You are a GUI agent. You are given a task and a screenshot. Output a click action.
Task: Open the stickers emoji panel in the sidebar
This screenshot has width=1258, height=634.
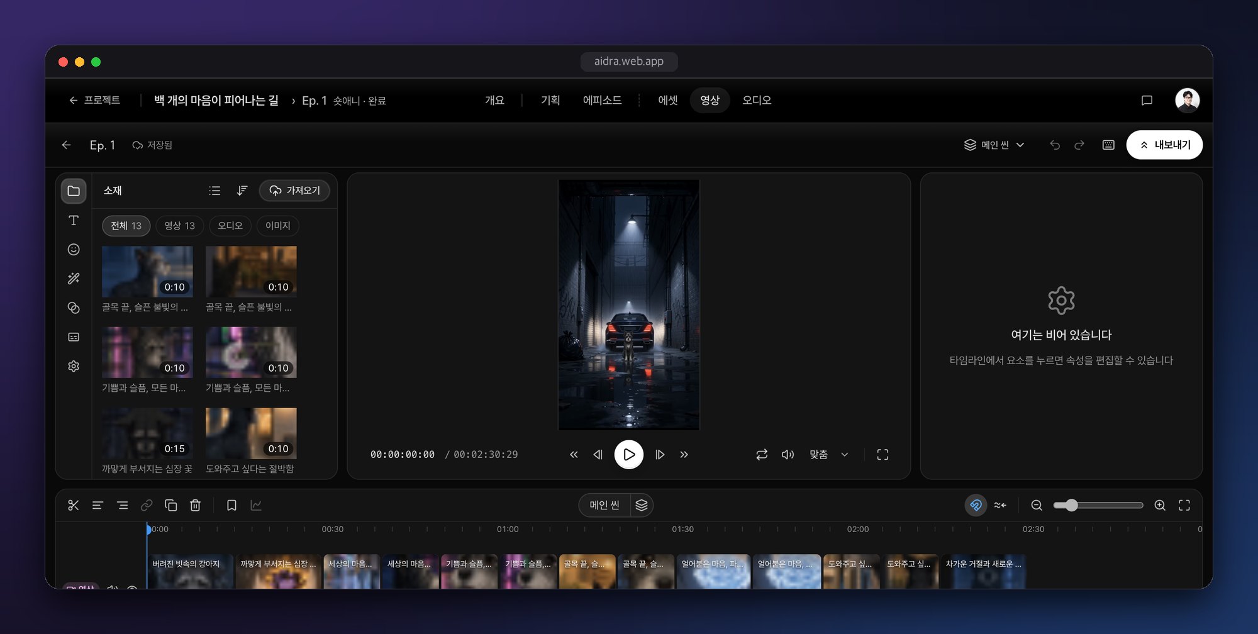(74, 250)
